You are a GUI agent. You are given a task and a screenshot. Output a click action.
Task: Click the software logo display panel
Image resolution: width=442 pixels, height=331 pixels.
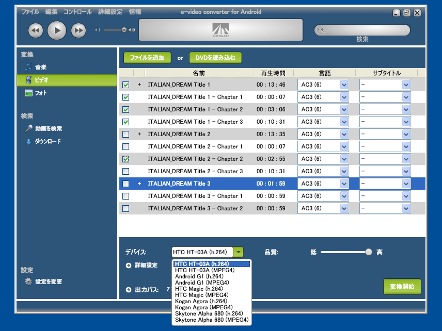220,30
